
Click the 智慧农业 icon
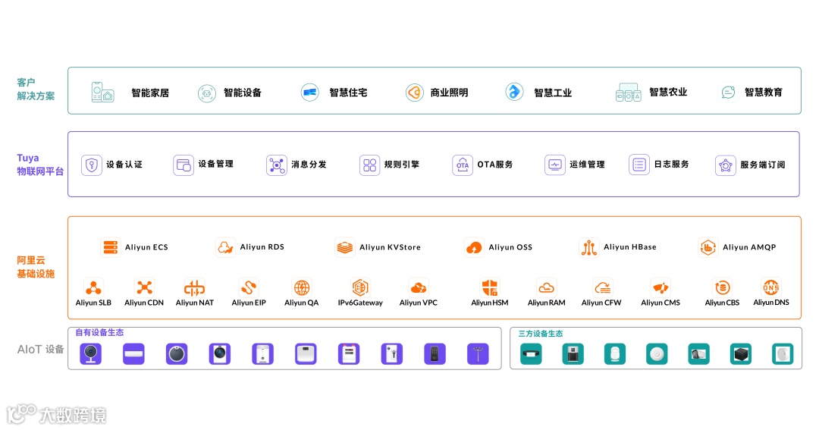click(x=628, y=93)
